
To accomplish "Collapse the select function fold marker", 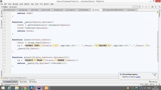I will [11, 57].
